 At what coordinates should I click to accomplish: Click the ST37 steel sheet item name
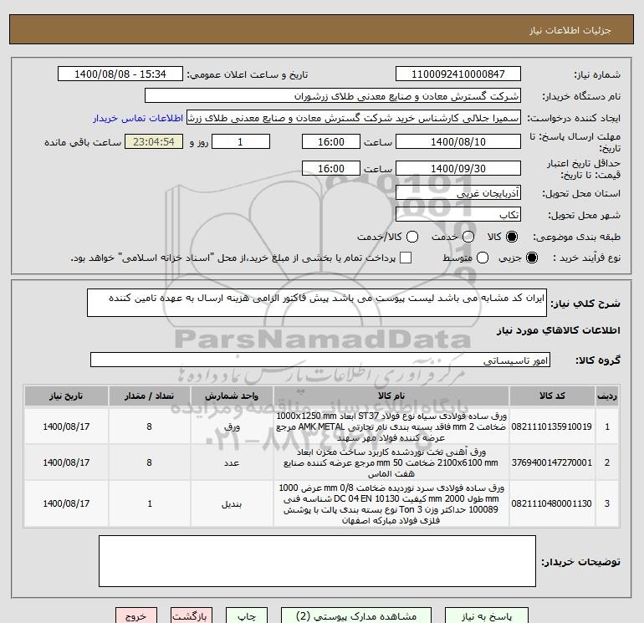[391, 426]
